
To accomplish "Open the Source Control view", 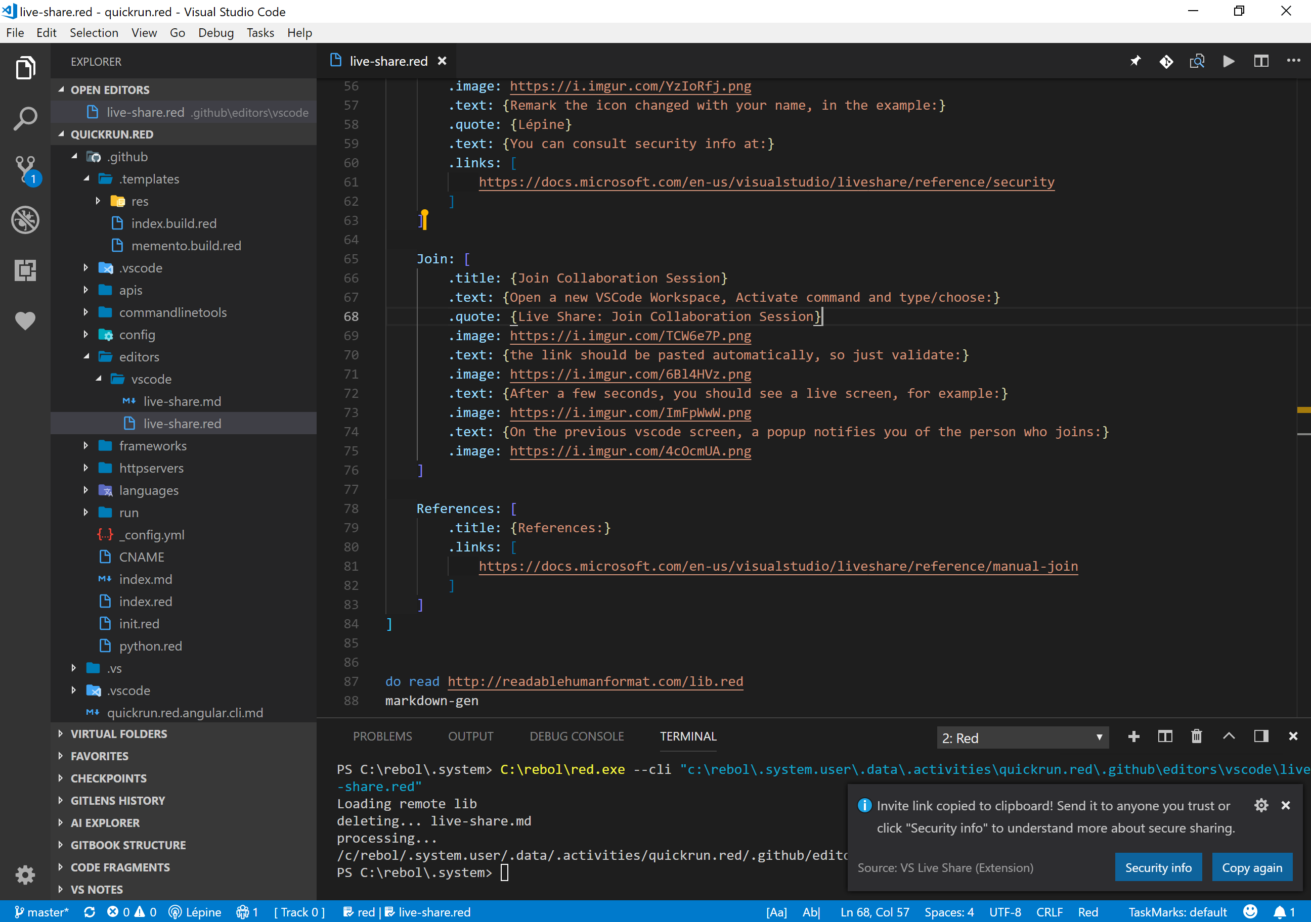I will pos(25,169).
